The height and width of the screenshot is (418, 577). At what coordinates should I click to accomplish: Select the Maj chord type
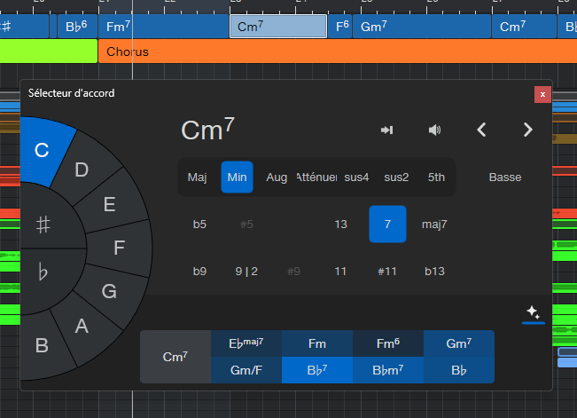pyautogui.click(x=198, y=177)
